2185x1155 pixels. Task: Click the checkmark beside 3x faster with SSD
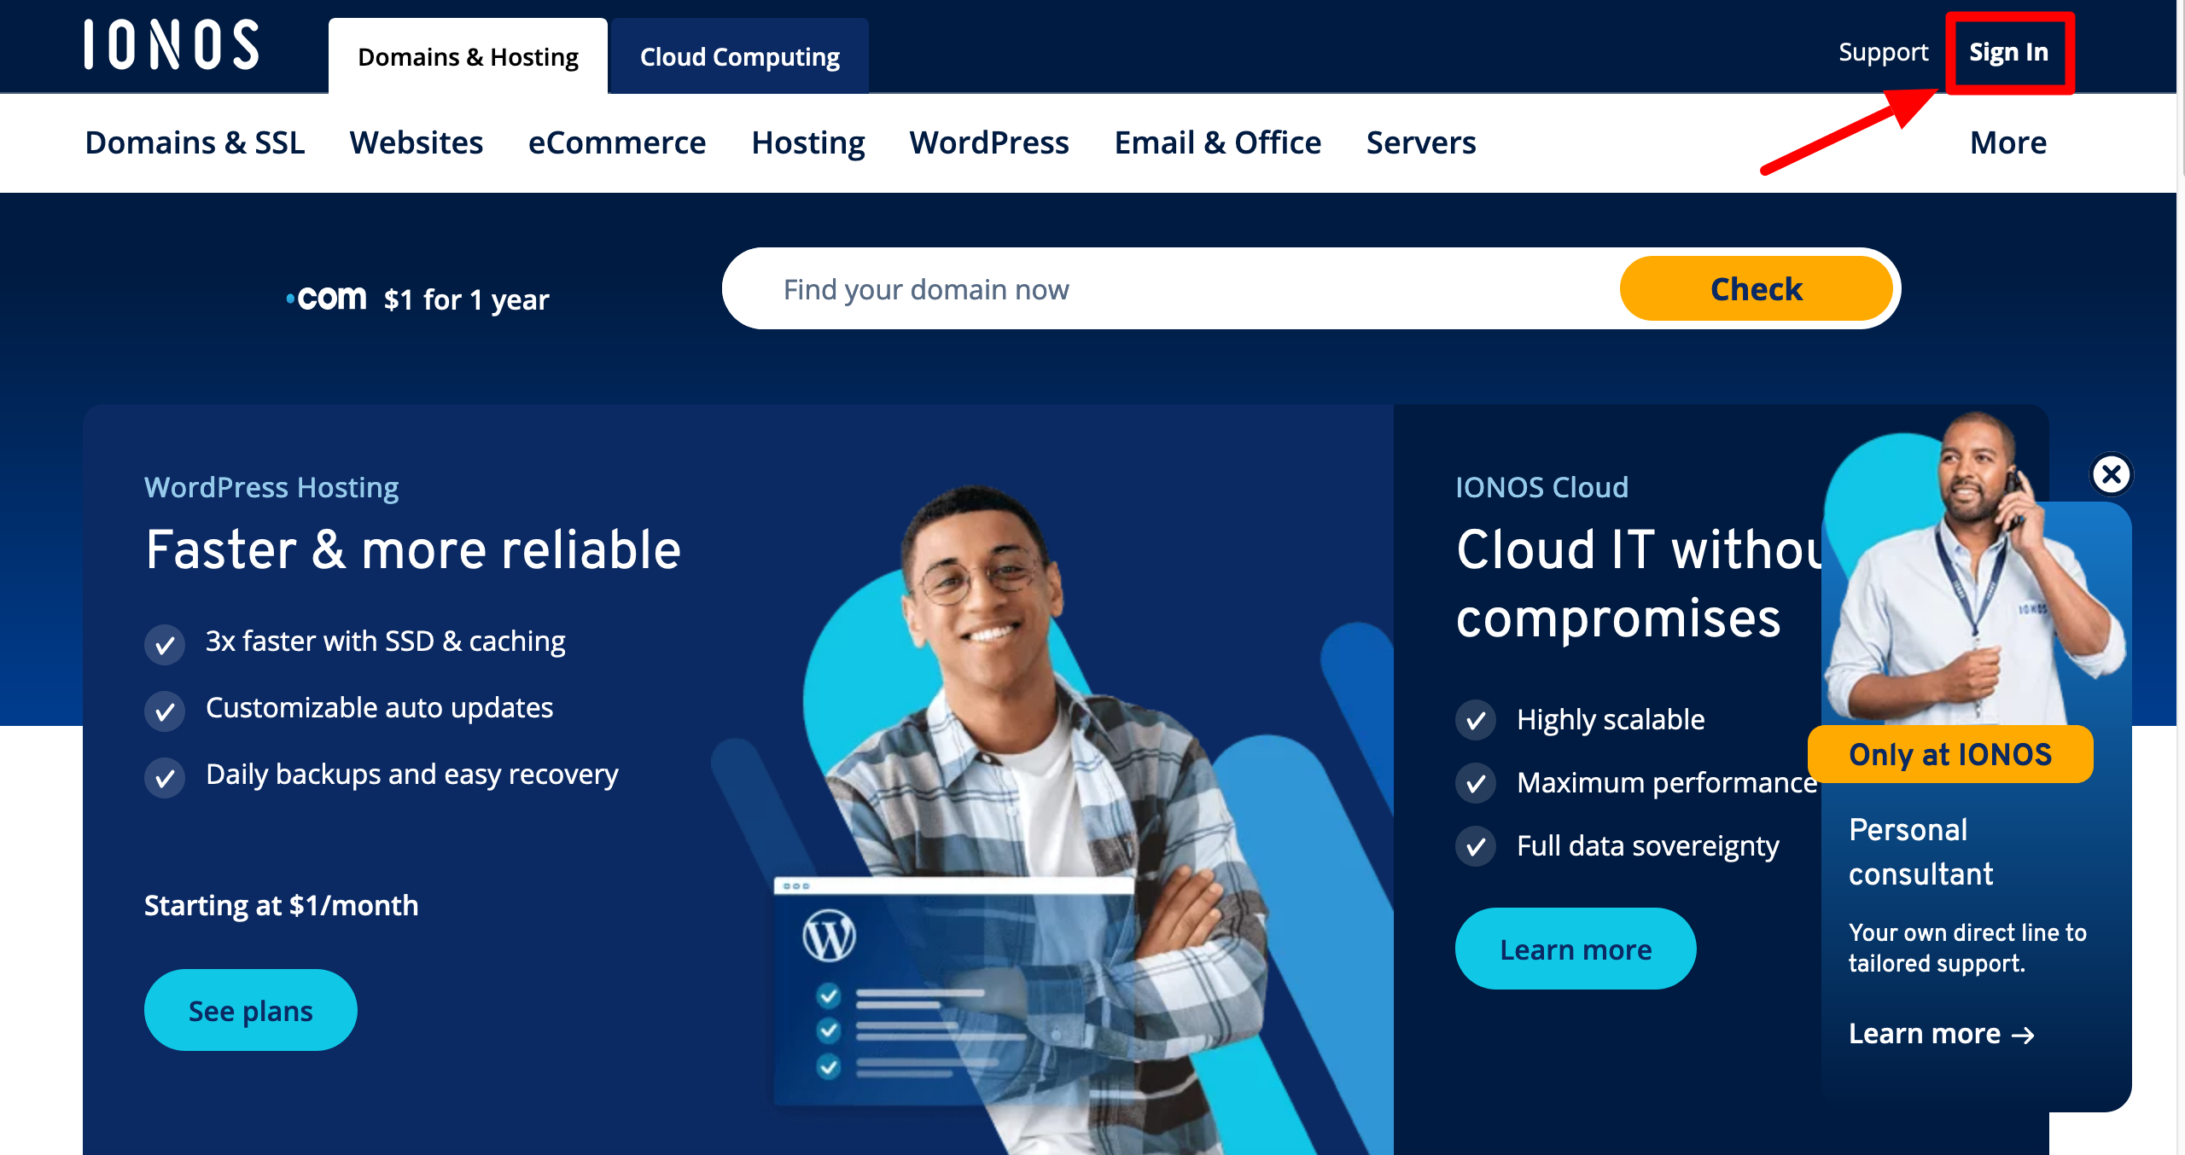[x=165, y=645]
